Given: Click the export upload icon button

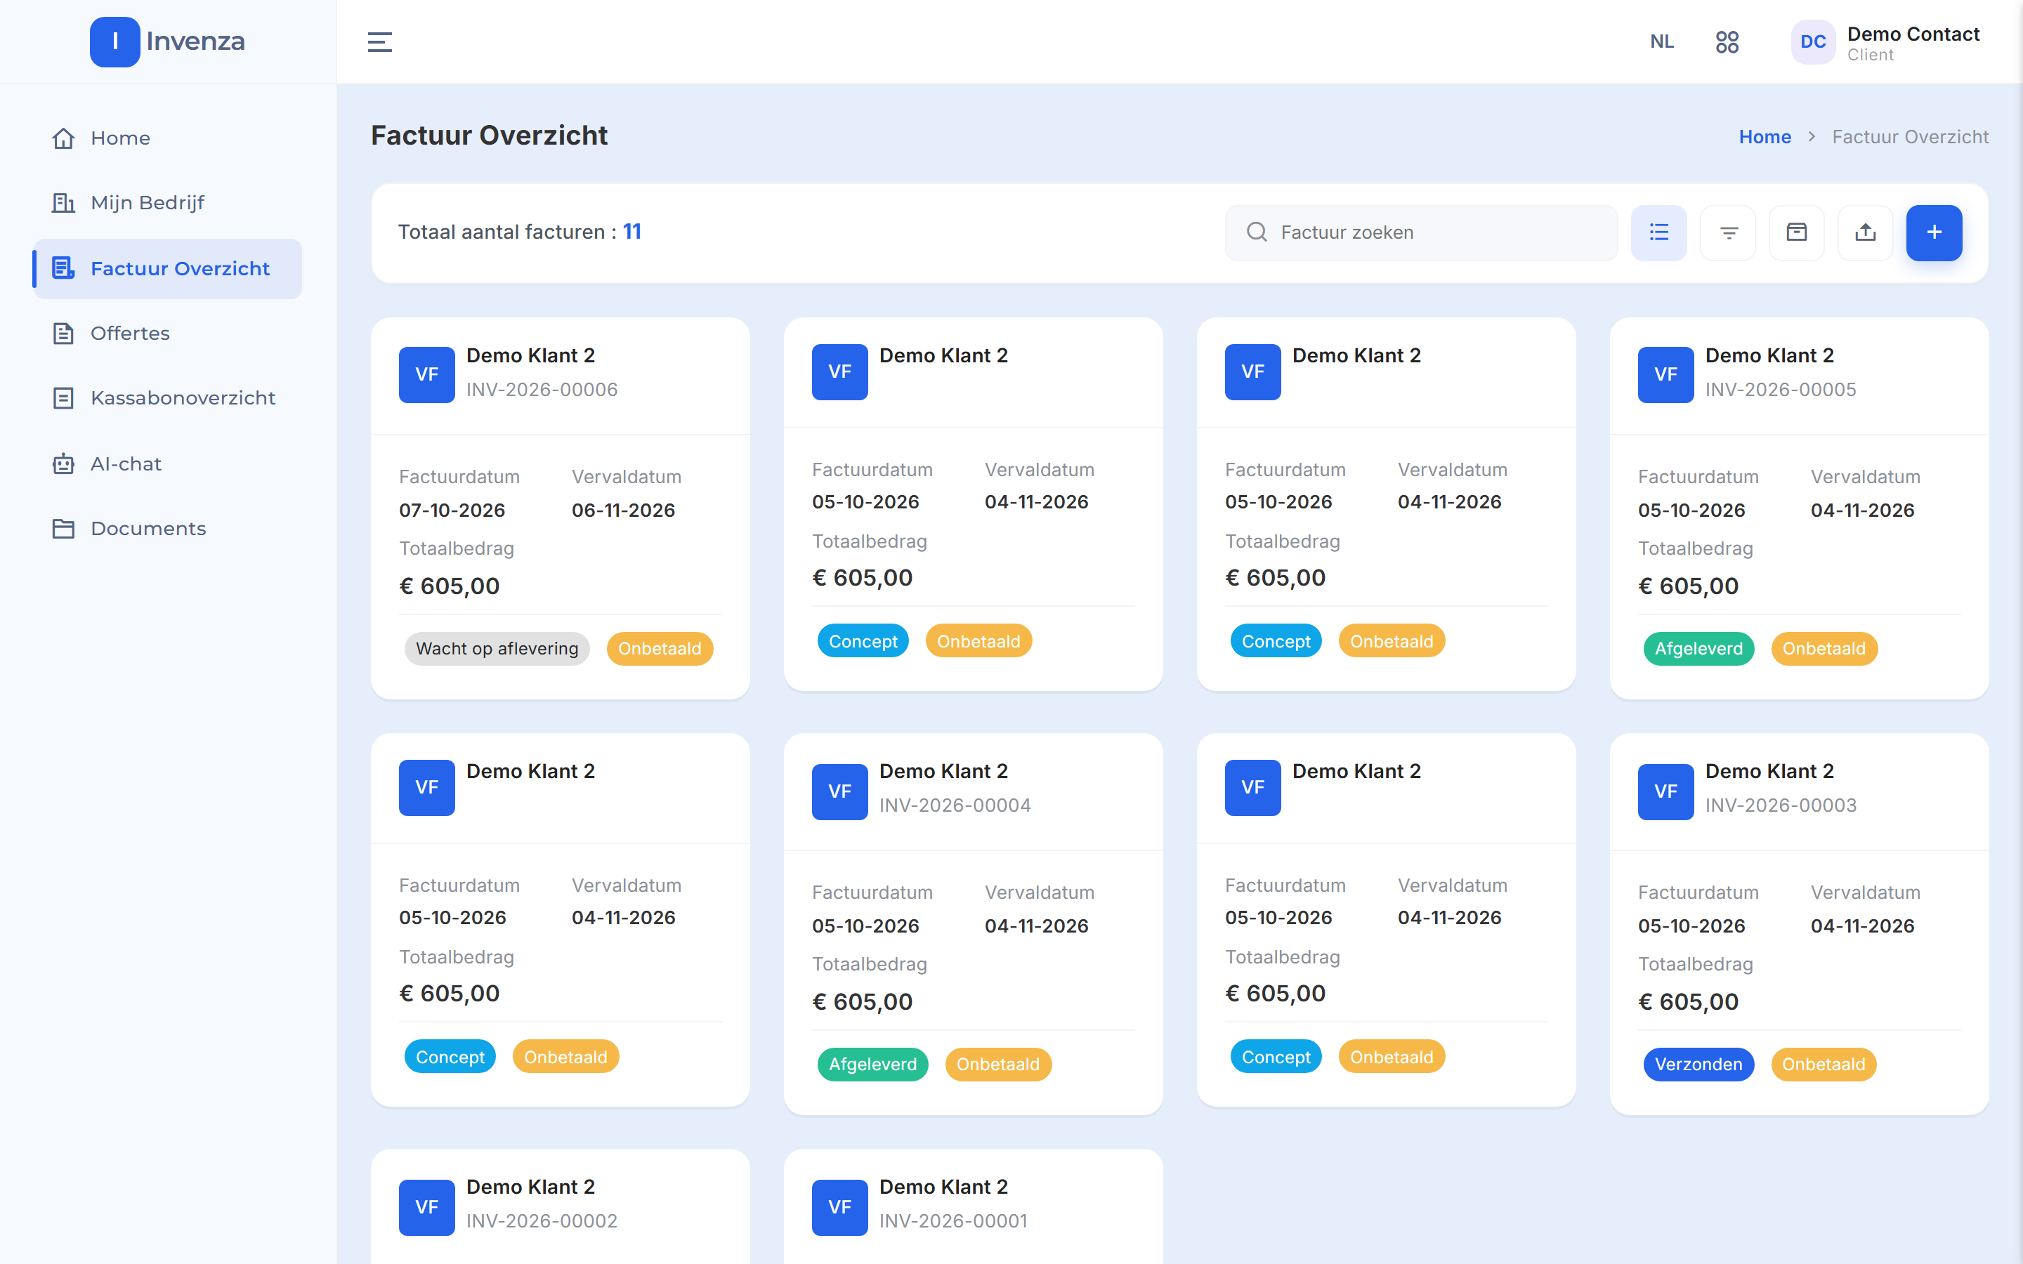Looking at the screenshot, I should 1865,232.
